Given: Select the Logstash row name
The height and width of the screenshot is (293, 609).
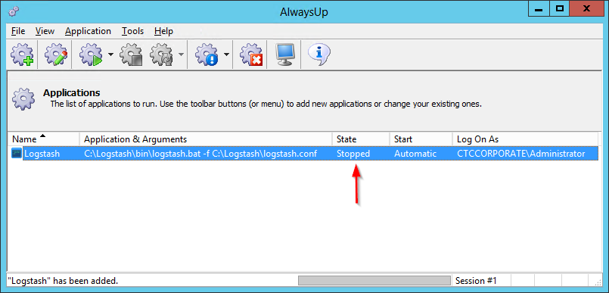Looking at the screenshot, I should (x=42, y=154).
